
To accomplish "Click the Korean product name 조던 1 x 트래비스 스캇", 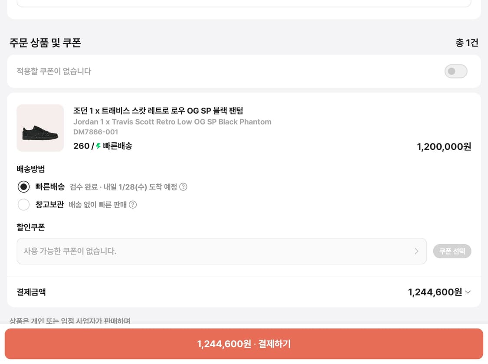I will coord(158,111).
